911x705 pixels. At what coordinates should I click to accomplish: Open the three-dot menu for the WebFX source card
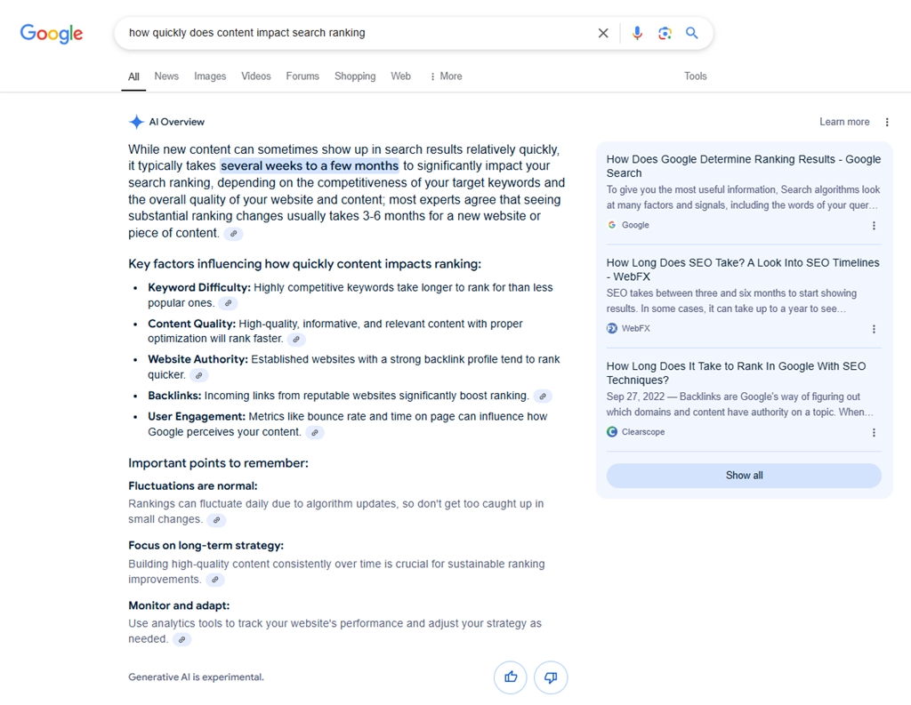point(874,329)
